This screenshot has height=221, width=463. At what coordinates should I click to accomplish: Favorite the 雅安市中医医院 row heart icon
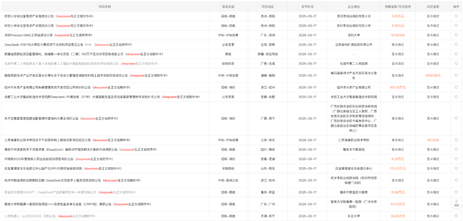pyautogui.click(x=456, y=149)
